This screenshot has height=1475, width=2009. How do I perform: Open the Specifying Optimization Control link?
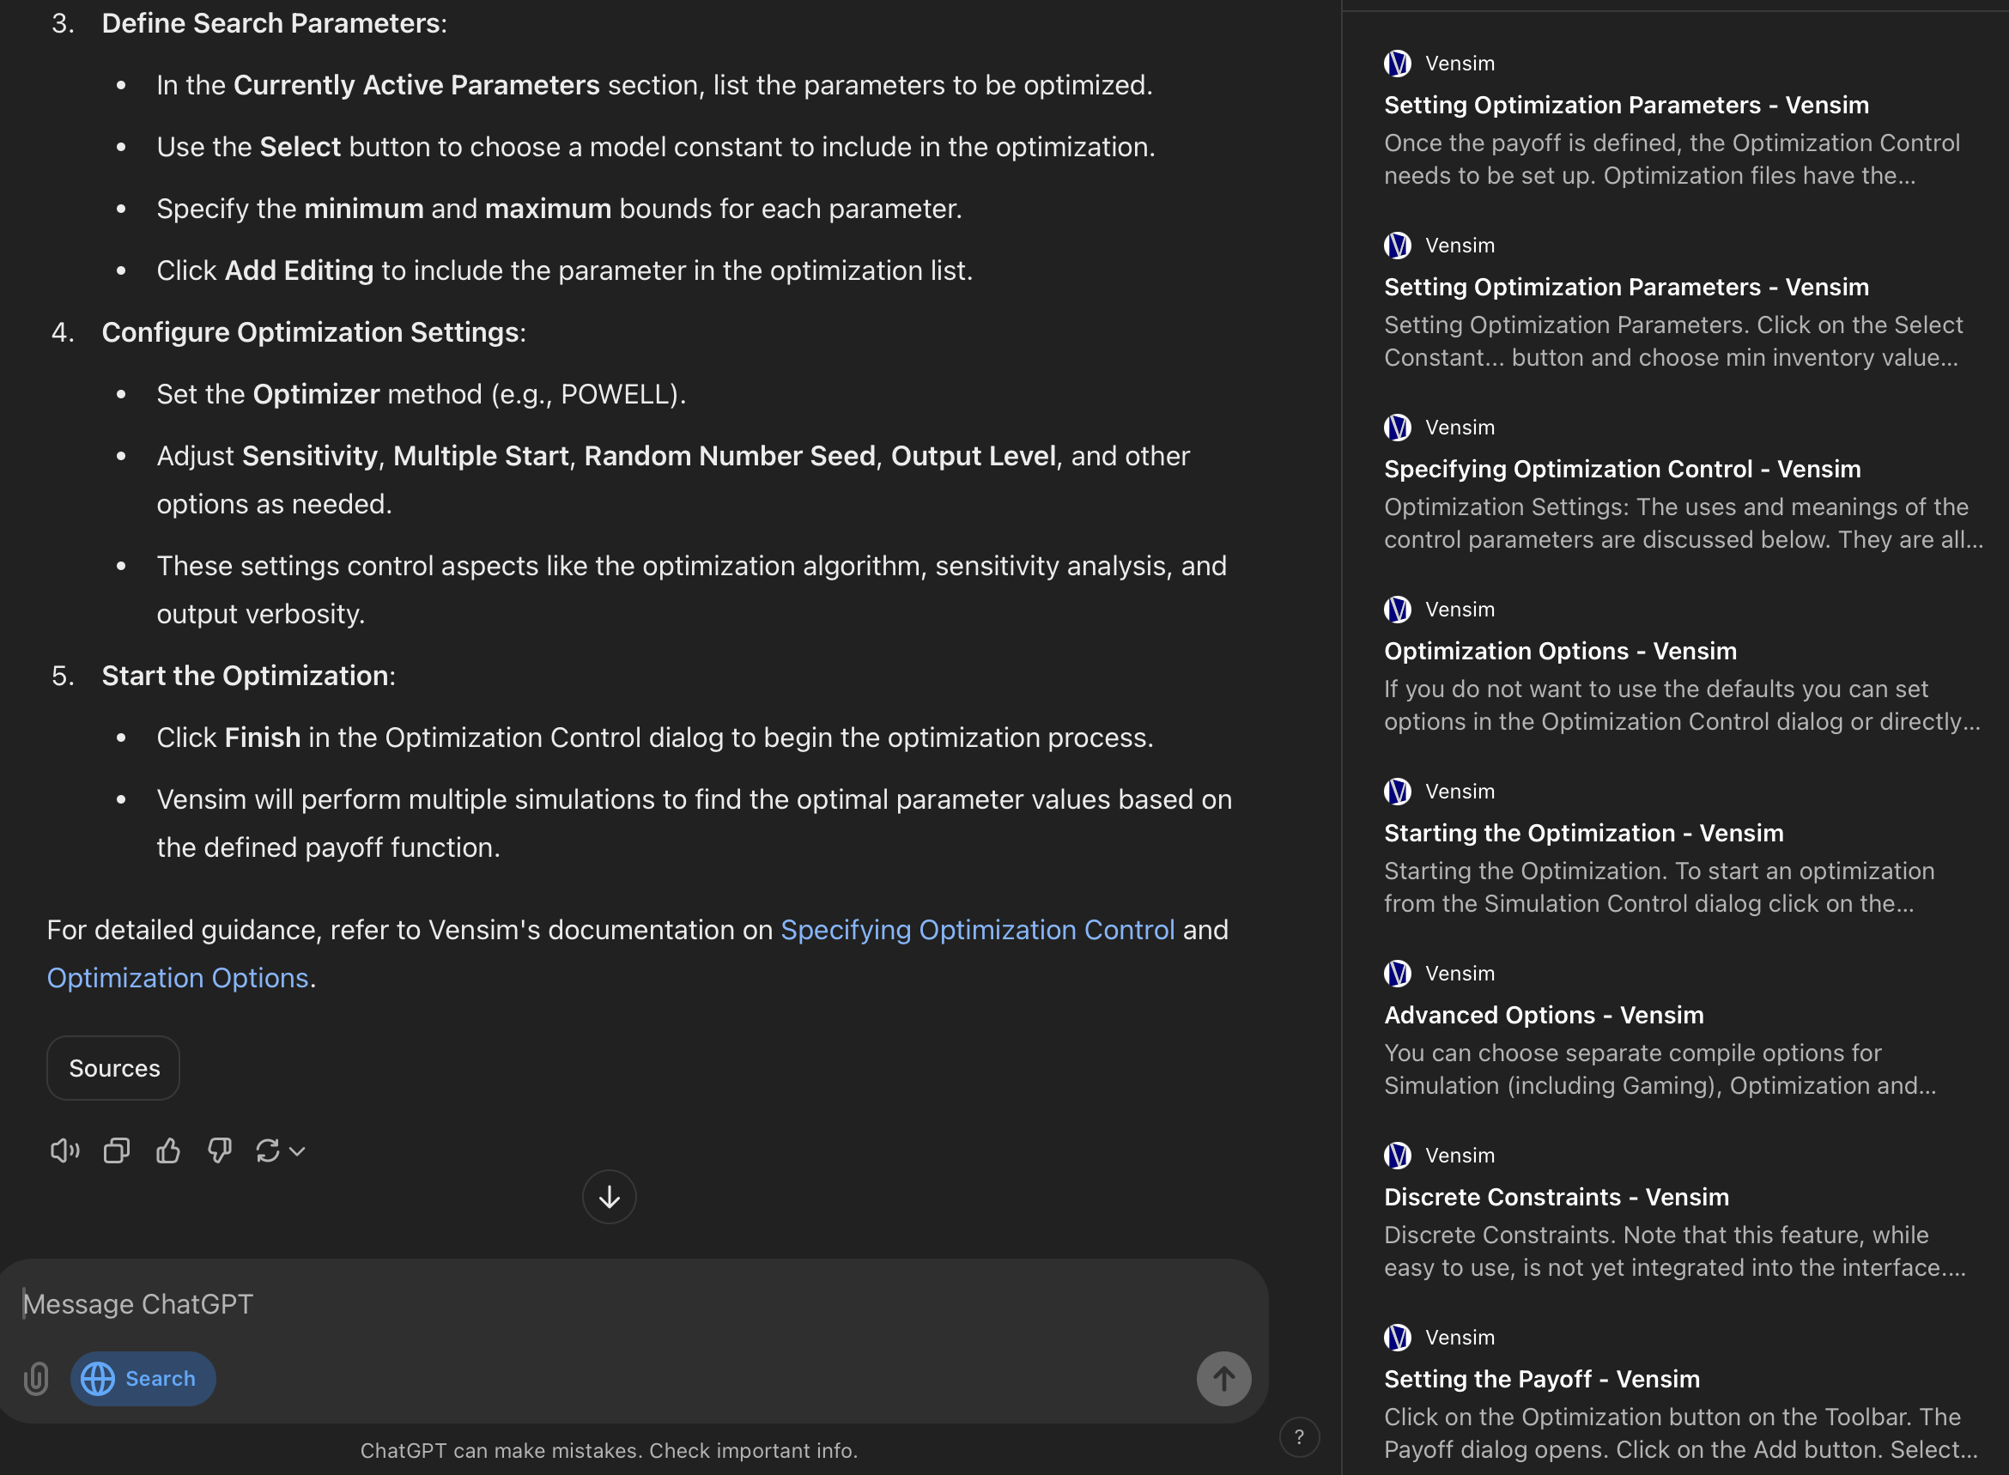coord(978,930)
